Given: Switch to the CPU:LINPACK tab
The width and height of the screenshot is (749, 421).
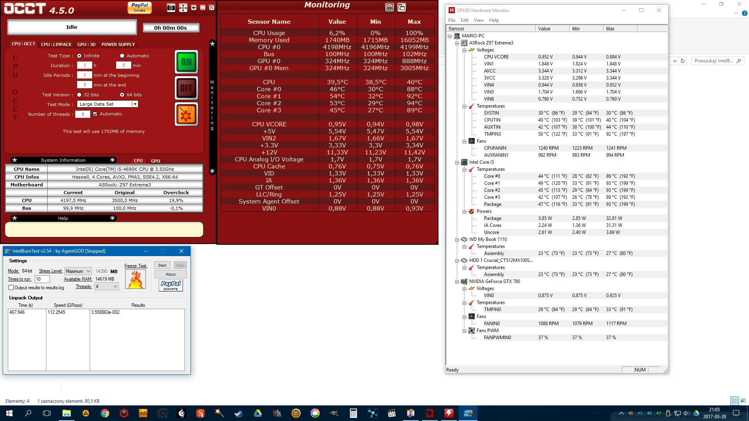Looking at the screenshot, I should click(56, 44).
